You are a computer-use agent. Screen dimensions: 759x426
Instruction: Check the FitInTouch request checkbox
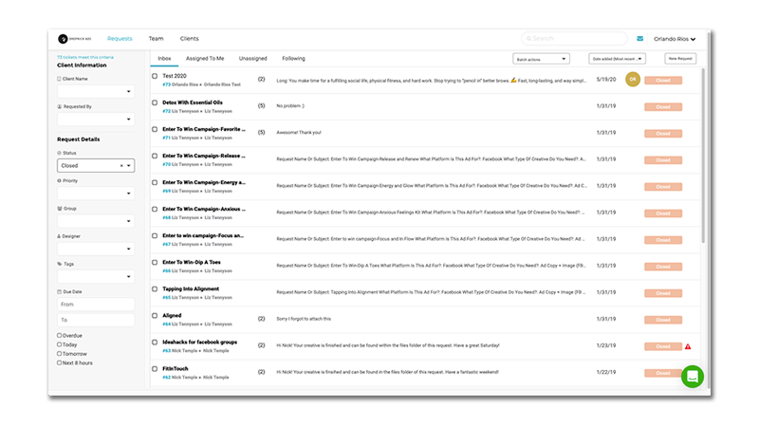pyautogui.click(x=155, y=369)
